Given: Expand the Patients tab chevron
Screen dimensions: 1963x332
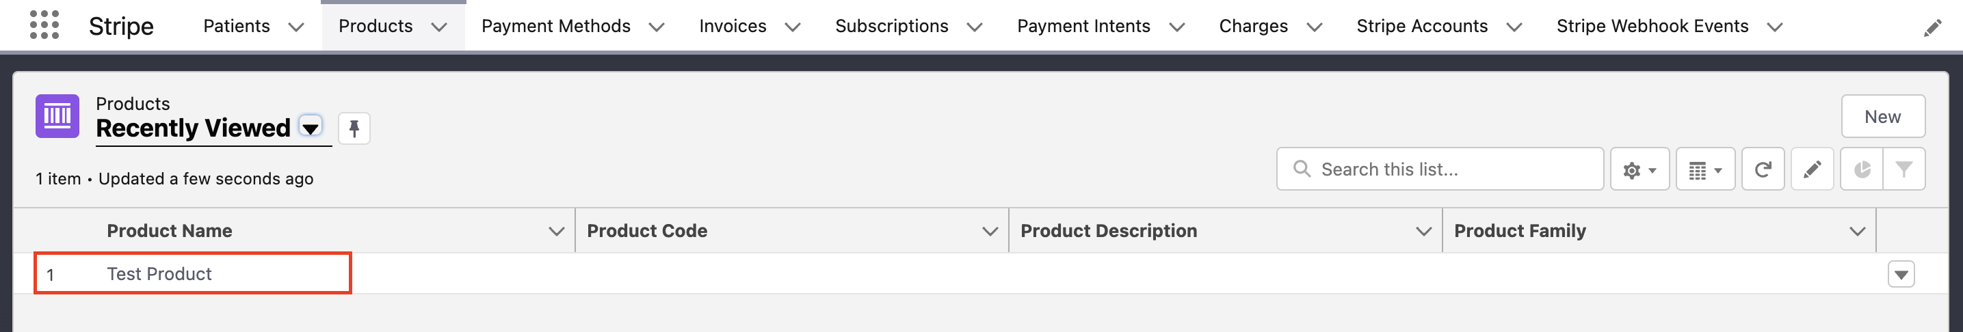Looking at the screenshot, I should click(x=296, y=27).
